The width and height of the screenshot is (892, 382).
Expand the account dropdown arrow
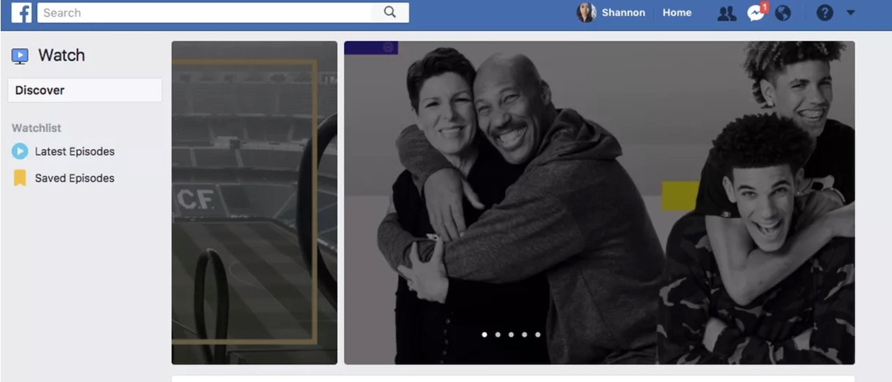(x=850, y=13)
